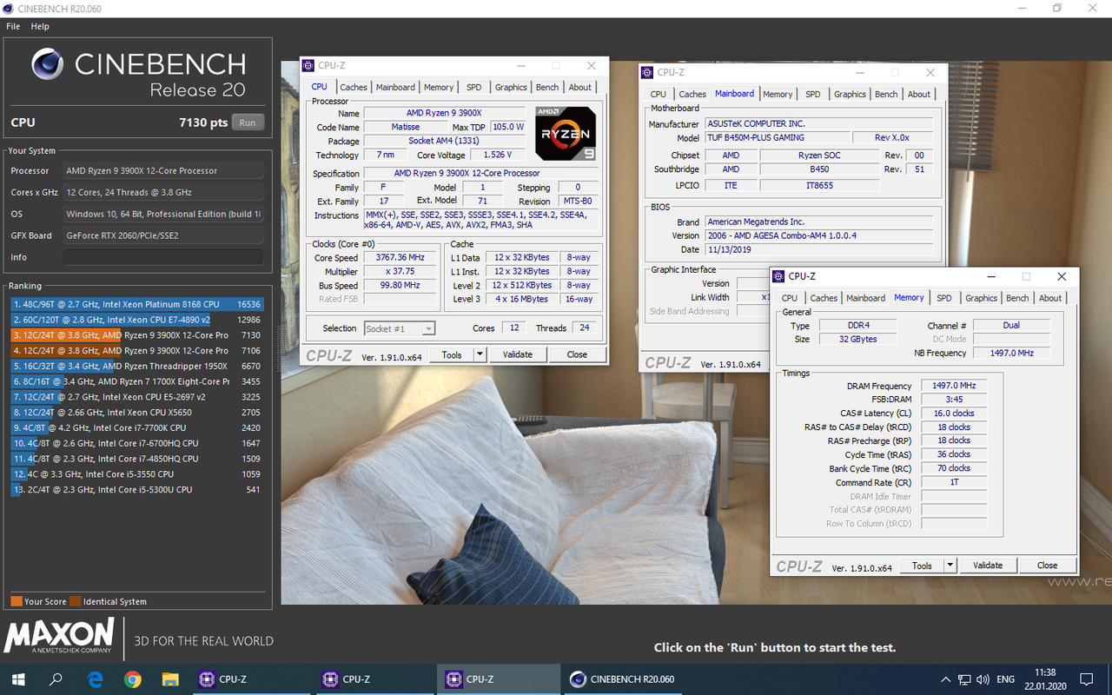1112x695 pixels.
Task: Switch to Memory tab in Mainboard window
Action: coord(778,94)
